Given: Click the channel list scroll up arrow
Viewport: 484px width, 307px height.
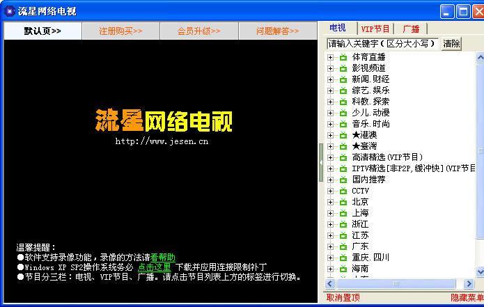Looking at the screenshot, I should (x=480, y=57).
